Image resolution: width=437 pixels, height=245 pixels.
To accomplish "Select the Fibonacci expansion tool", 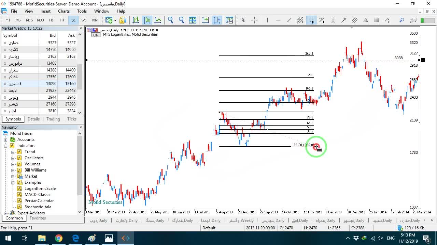I will [x=322, y=20].
